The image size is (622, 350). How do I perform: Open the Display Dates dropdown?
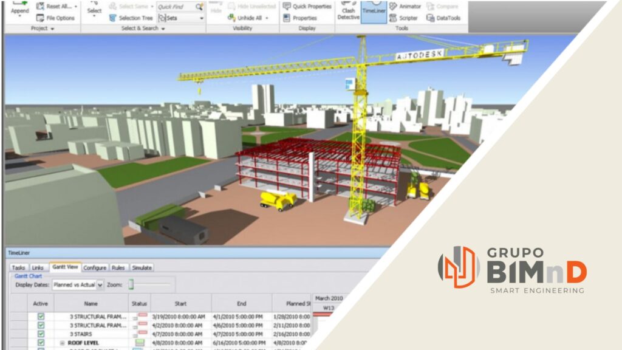click(100, 284)
